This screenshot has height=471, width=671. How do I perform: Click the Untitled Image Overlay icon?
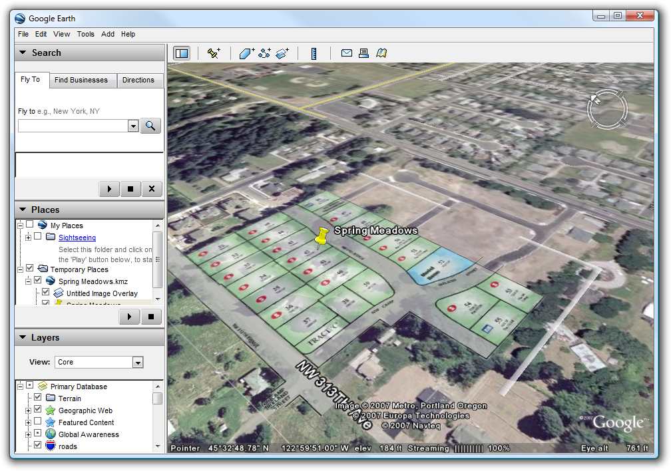[x=59, y=293]
